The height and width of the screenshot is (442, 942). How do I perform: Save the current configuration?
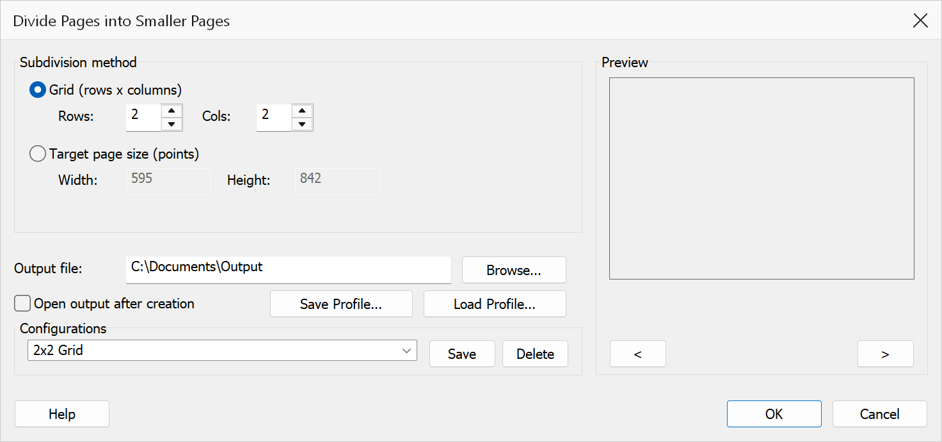[x=462, y=354]
